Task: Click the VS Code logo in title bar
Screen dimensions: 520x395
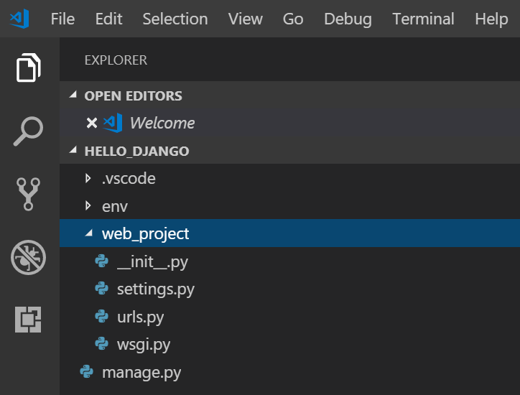Action: (19, 19)
